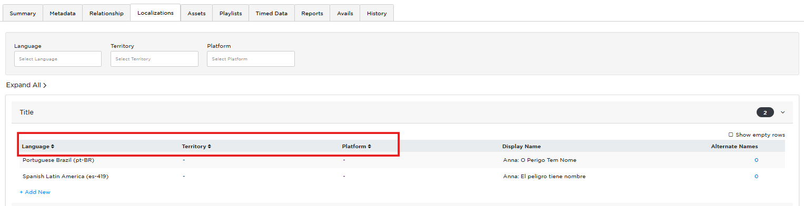Select the Spanish Latin America (es-419) row

402,177
